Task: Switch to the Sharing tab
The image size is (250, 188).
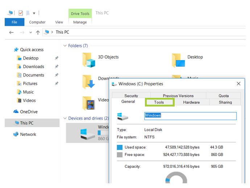Action: coord(225,102)
